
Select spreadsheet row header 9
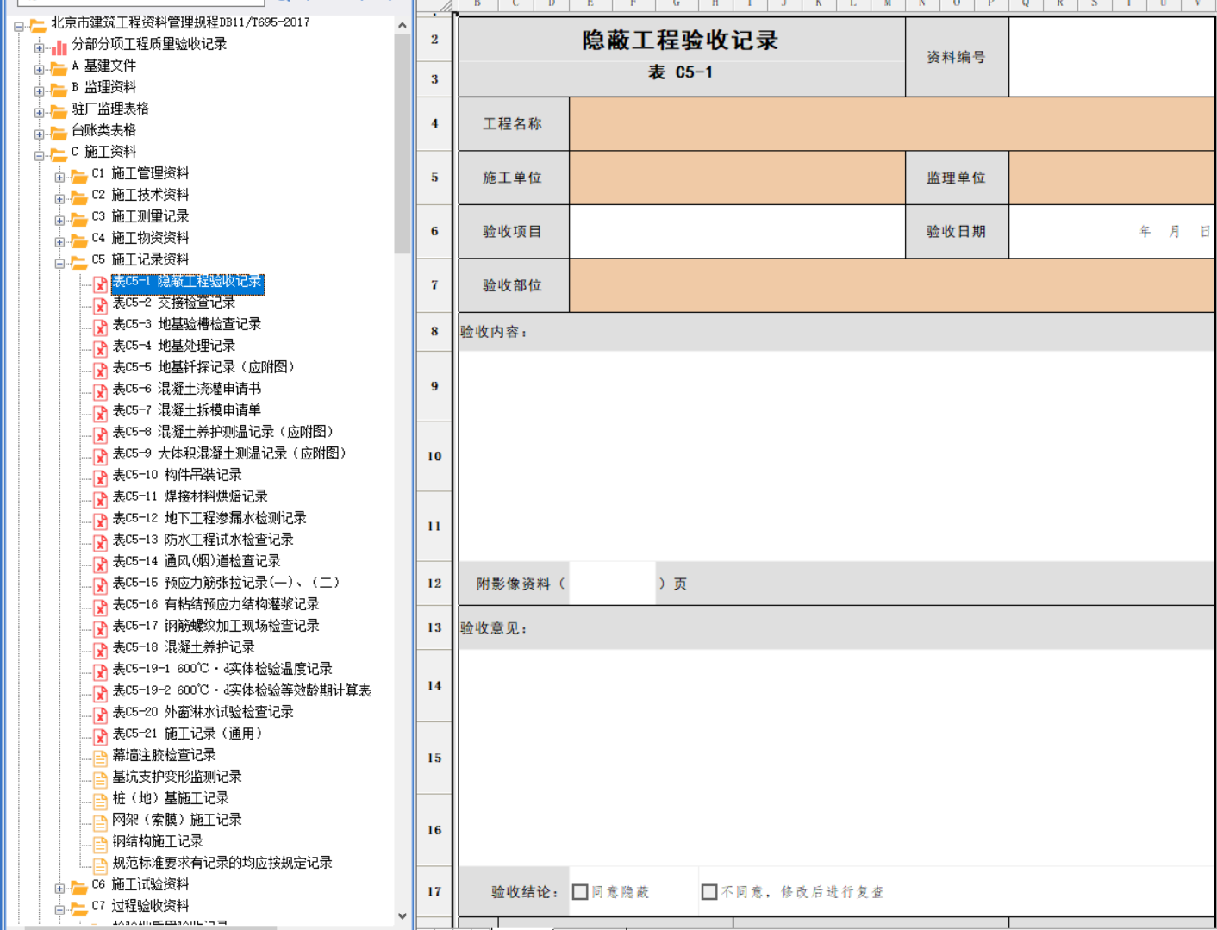click(x=434, y=386)
